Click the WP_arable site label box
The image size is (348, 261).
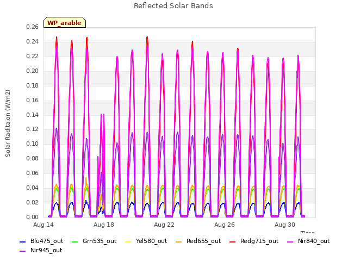(65, 22)
